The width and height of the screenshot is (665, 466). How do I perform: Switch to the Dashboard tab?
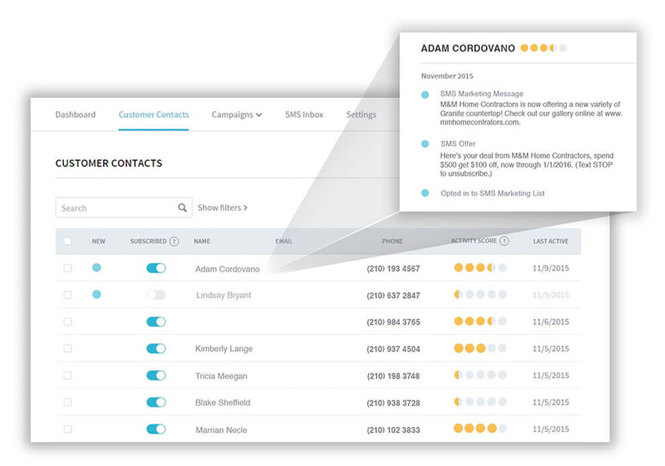coord(75,115)
